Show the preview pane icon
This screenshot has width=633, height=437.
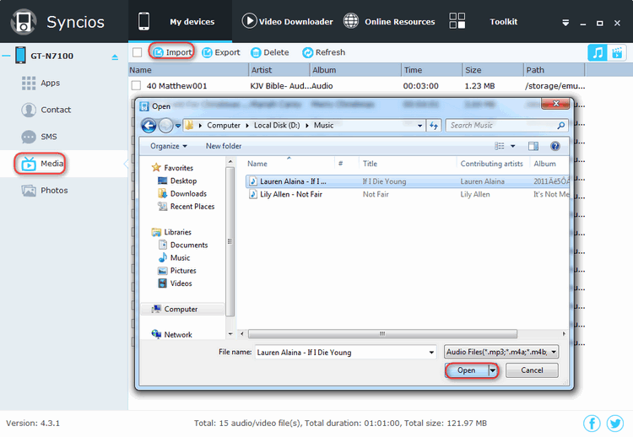coord(533,146)
